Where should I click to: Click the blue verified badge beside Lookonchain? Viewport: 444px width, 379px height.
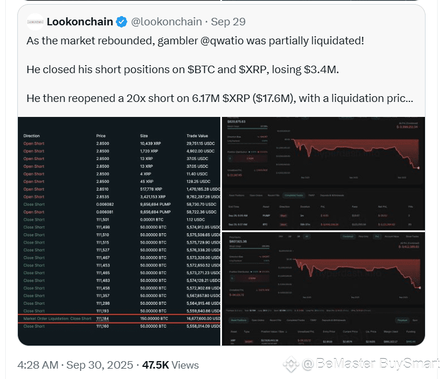click(122, 22)
